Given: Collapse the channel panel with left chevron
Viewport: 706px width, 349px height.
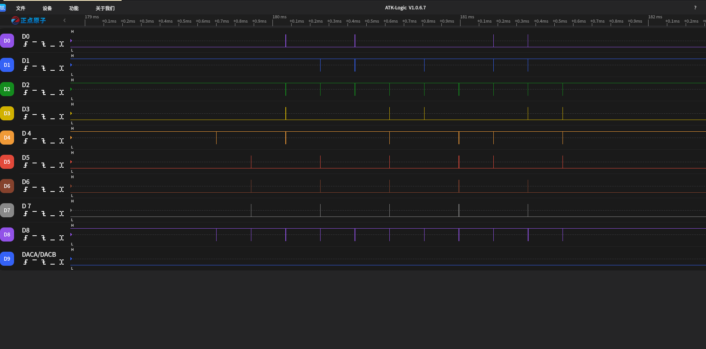Looking at the screenshot, I should [x=65, y=20].
